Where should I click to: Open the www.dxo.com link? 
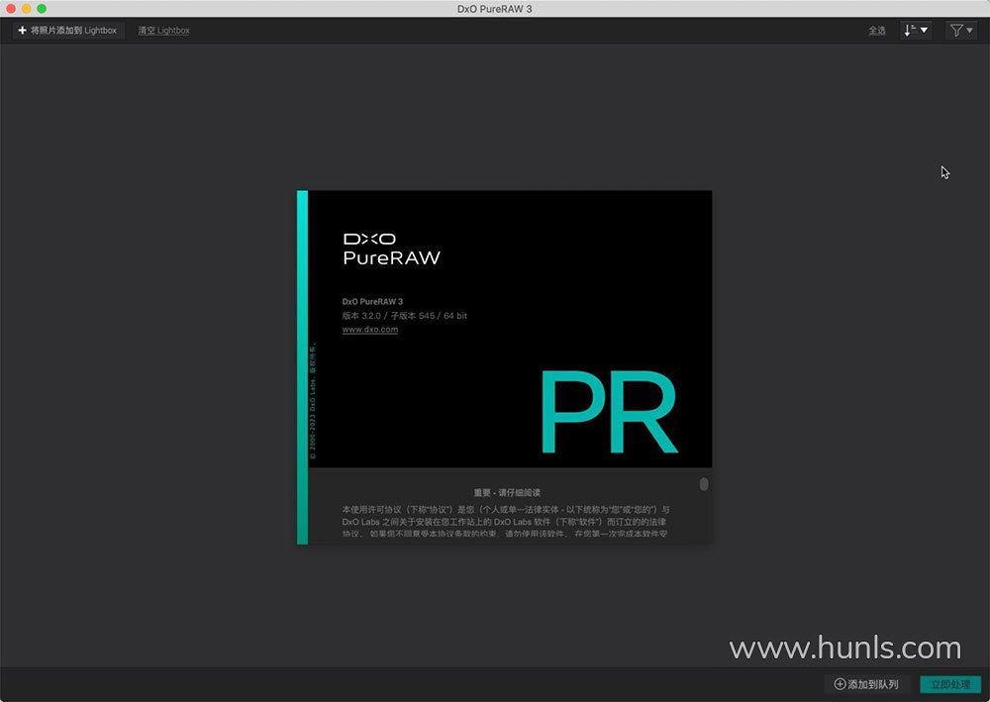point(370,329)
